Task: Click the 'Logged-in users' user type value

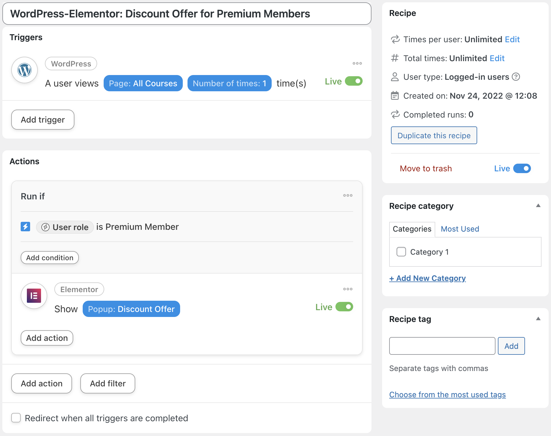Action: [477, 77]
